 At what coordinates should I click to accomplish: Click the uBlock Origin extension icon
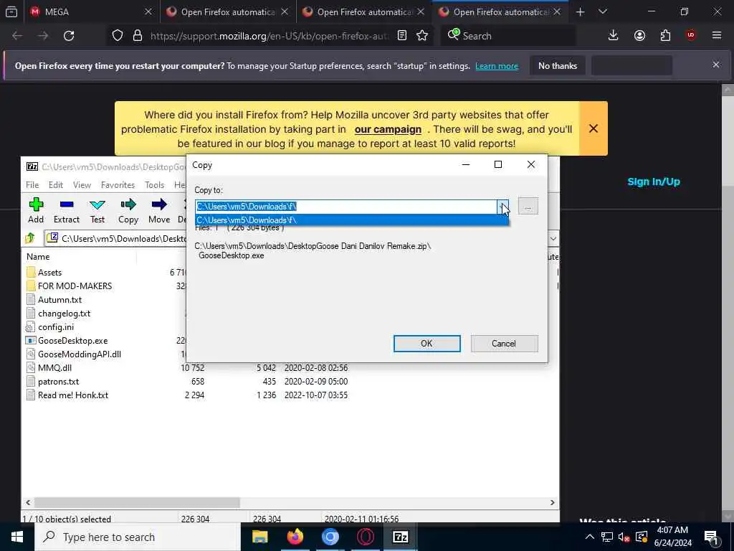point(691,36)
